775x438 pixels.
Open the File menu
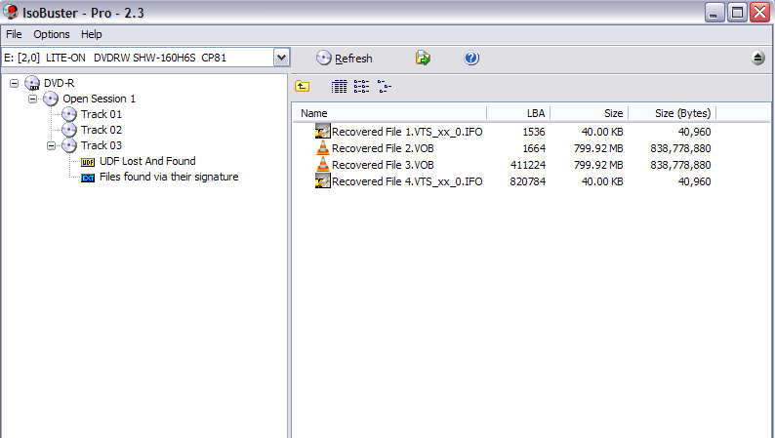click(14, 34)
